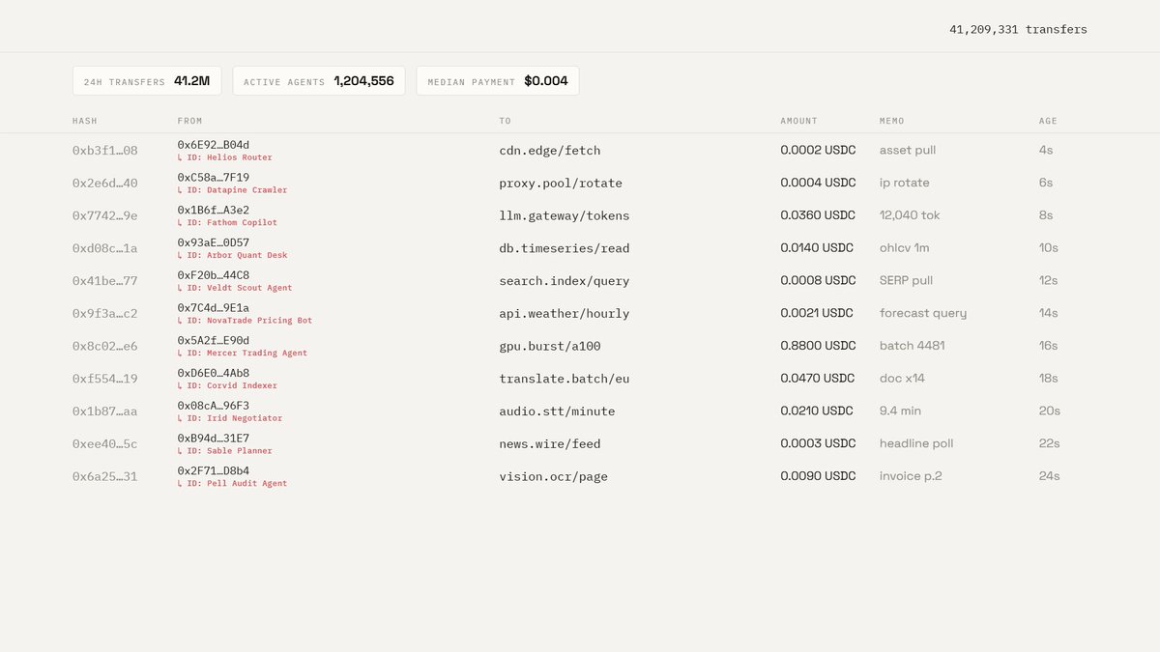The image size is (1160, 652).
Task: Click the Median Payment stat card
Action: (498, 81)
